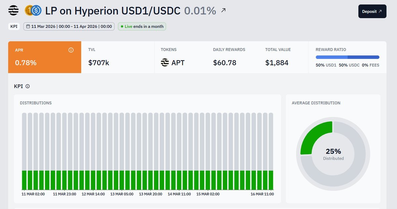The image size is (397, 209).
Task: Click the KPI tag badge
Action: (14, 26)
